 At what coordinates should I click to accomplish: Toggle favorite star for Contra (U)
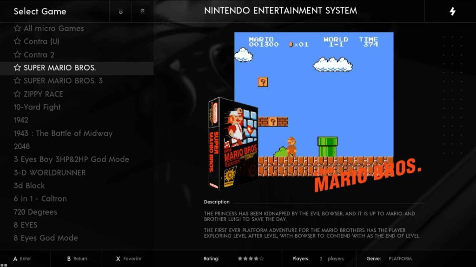pyautogui.click(x=17, y=41)
